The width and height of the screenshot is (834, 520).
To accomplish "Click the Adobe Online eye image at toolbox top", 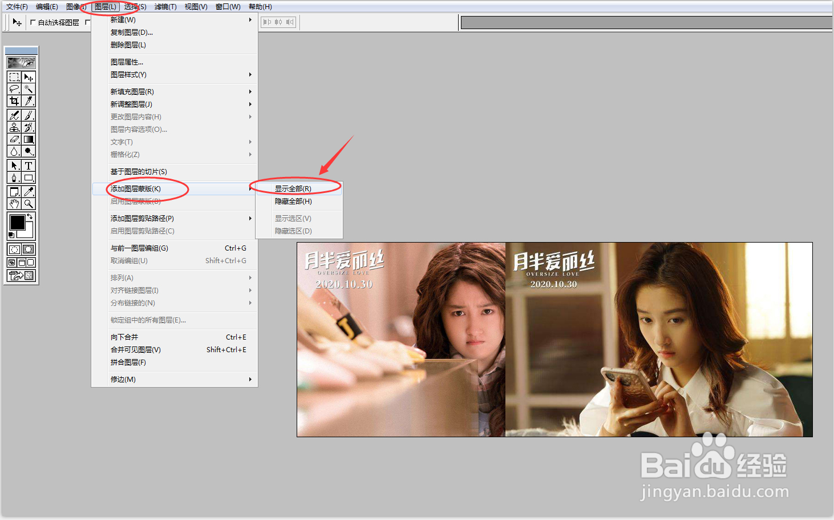I will pyautogui.click(x=21, y=62).
